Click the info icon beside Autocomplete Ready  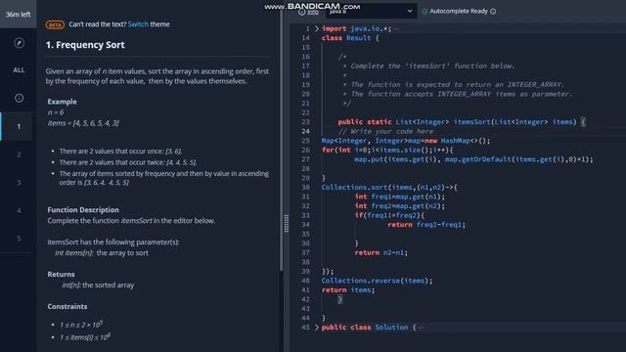click(x=493, y=12)
